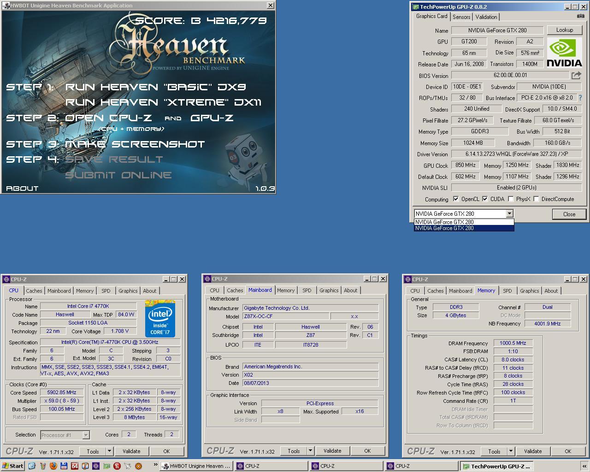Click About in the Heaven window
Image resolution: width=590 pixels, height=472 pixels.
(22, 188)
